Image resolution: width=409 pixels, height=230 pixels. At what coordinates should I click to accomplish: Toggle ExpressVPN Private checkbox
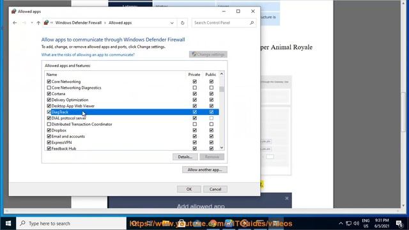[x=194, y=142]
